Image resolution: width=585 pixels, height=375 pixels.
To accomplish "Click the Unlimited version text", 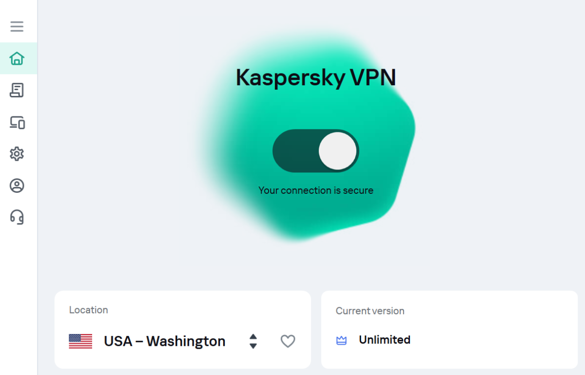I will [384, 340].
